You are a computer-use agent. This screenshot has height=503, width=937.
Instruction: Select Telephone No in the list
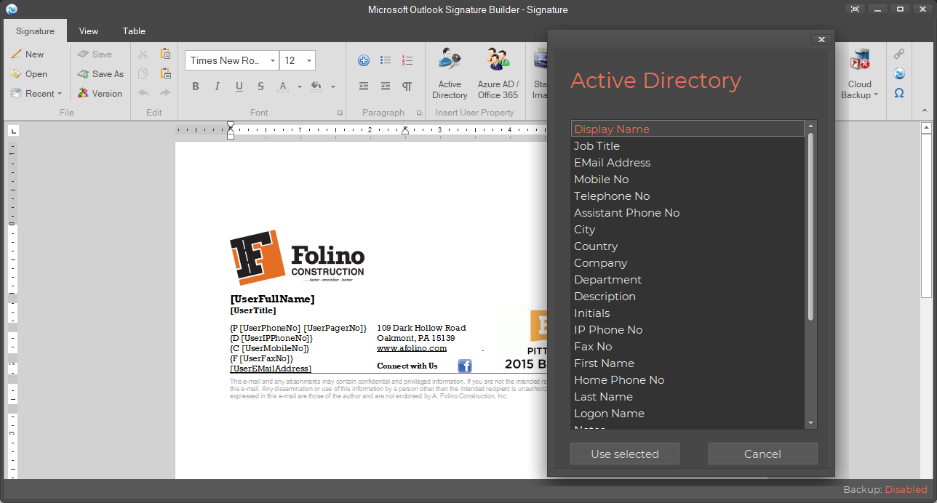[687, 196]
